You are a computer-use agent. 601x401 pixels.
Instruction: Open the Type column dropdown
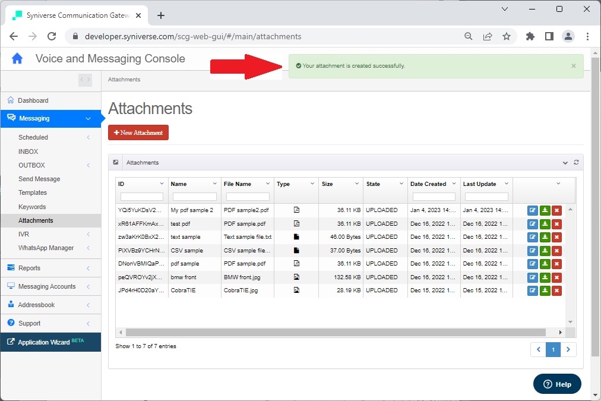[x=312, y=184]
